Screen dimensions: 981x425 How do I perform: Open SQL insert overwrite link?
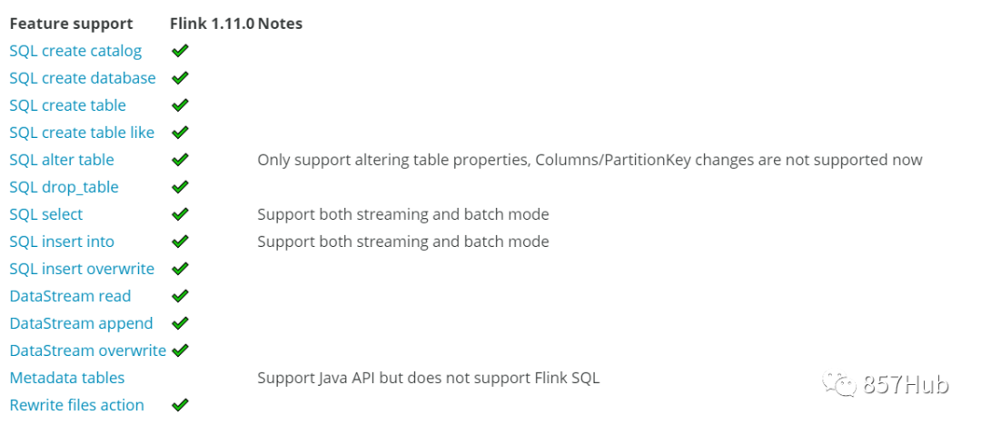(82, 269)
